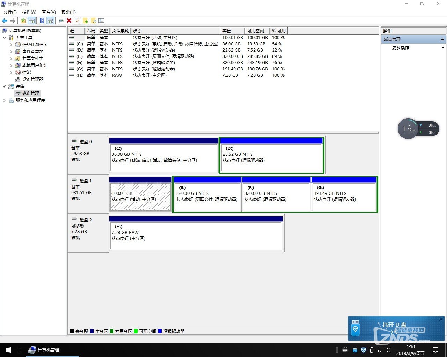Open the Windows Start menu

[x=8, y=350]
